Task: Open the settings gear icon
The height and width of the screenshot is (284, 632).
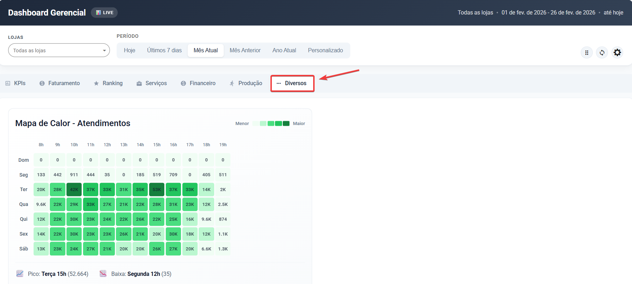Action: (x=617, y=53)
